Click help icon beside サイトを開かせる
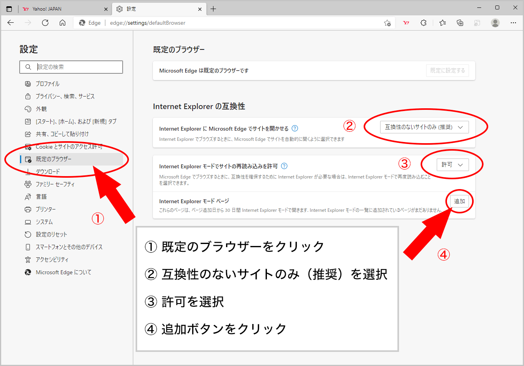Image resolution: width=524 pixels, height=366 pixels. tap(295, 128)
